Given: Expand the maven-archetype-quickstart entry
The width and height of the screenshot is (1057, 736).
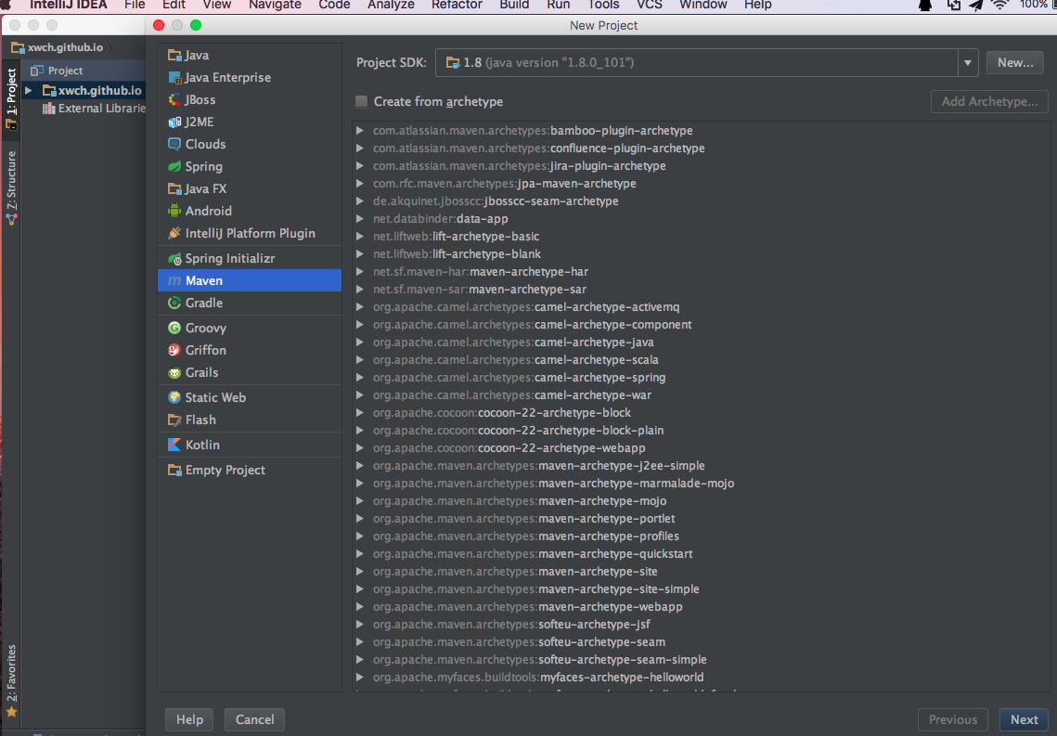Looking at the screenshot, I should pos(360,554).
